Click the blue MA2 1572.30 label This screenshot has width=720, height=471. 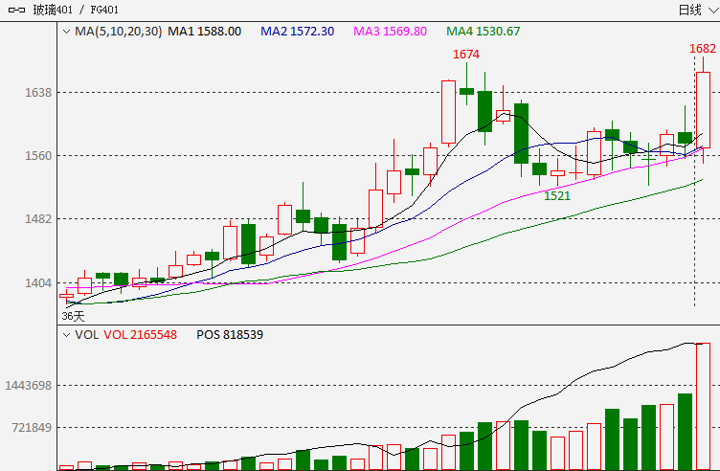[x=297, y=32]
